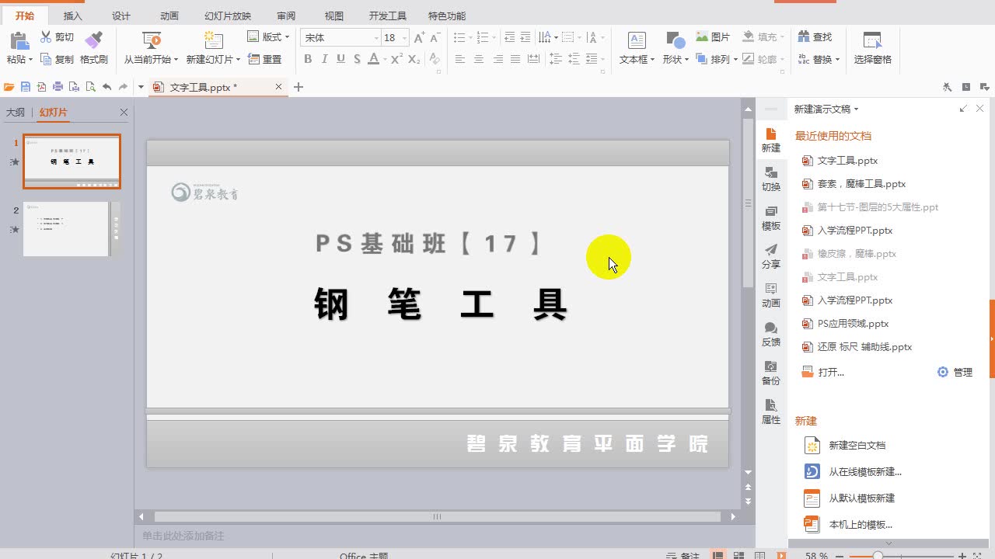Switch to the Animation (动画) ribbon tab

pyautogui.click(x=169, y=16)
